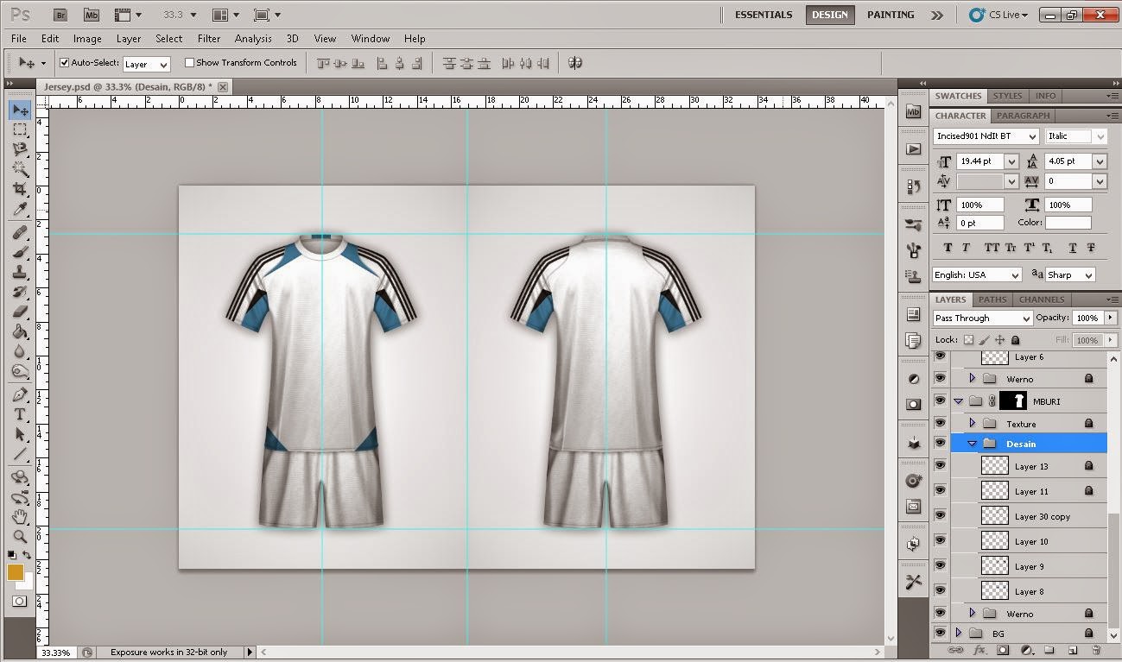Hide Layer 11 using its eye icon

tap(940, 490)
